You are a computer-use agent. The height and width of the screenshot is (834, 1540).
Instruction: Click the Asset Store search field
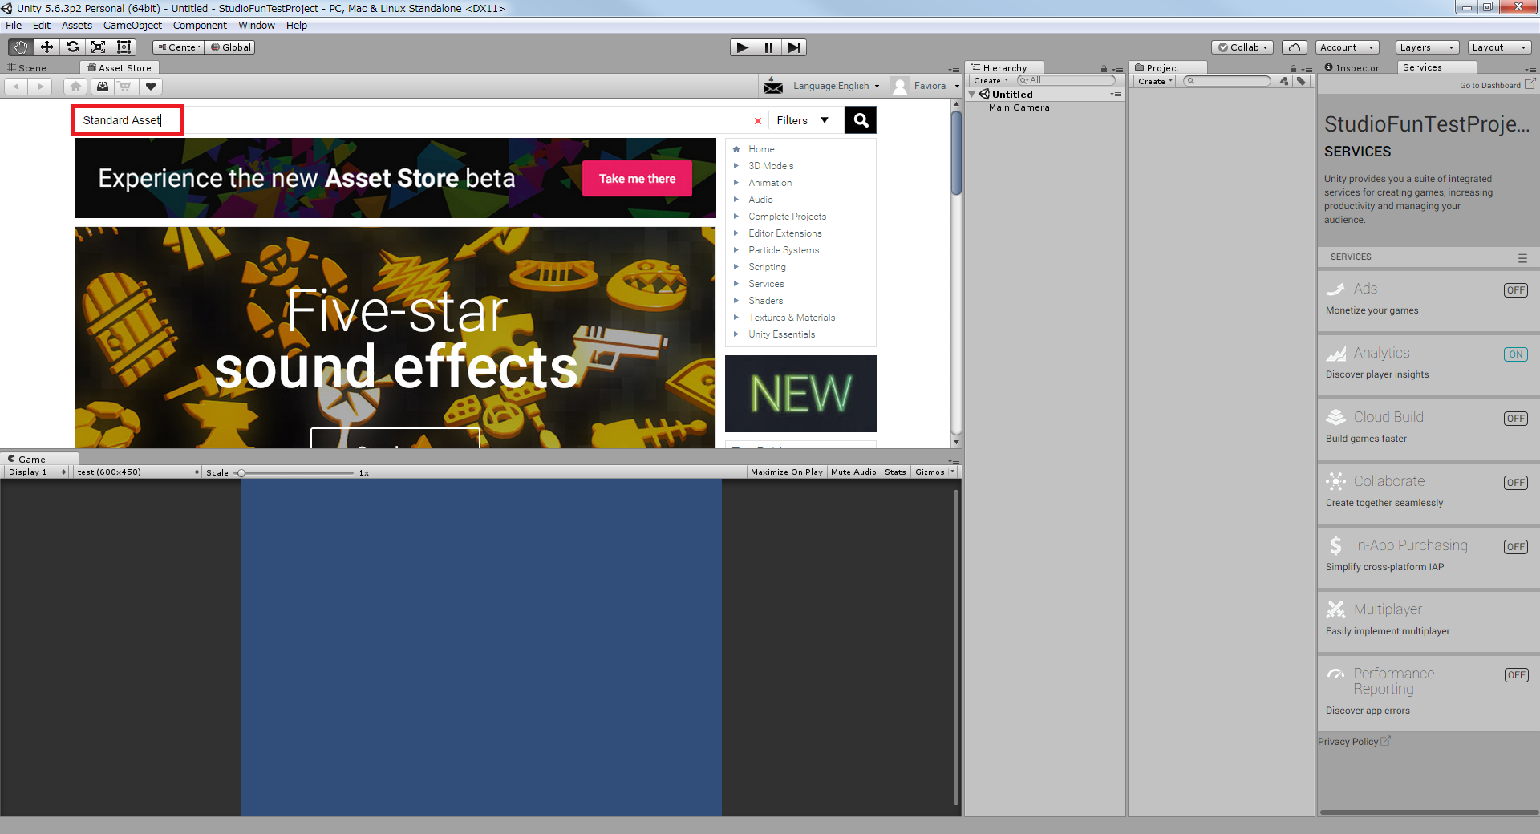click(411, 120)
